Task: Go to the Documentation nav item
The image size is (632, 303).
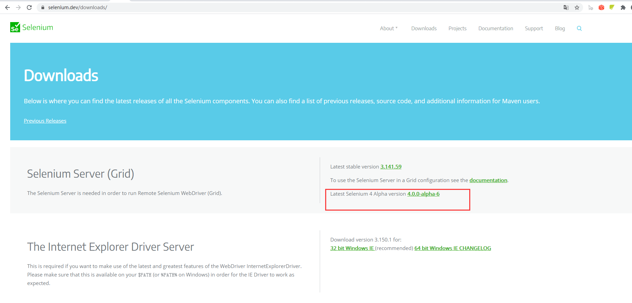Action: 496,29
